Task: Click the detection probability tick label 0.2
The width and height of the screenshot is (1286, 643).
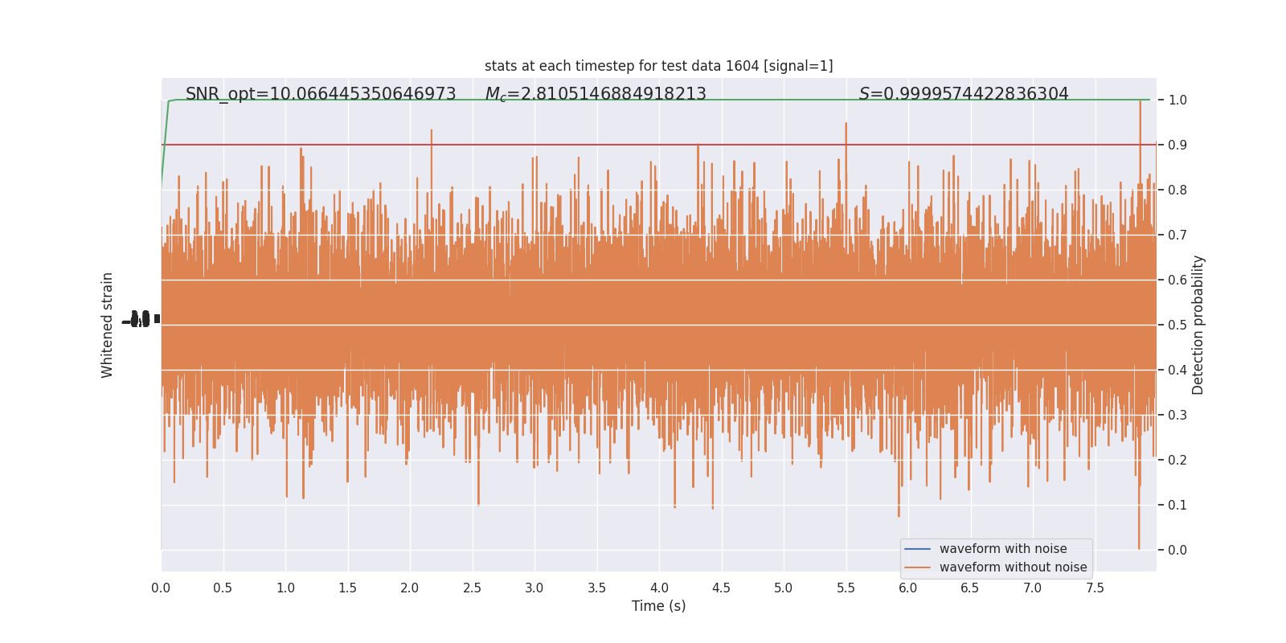Action: pyautogui.click(x=1177, y=460)
